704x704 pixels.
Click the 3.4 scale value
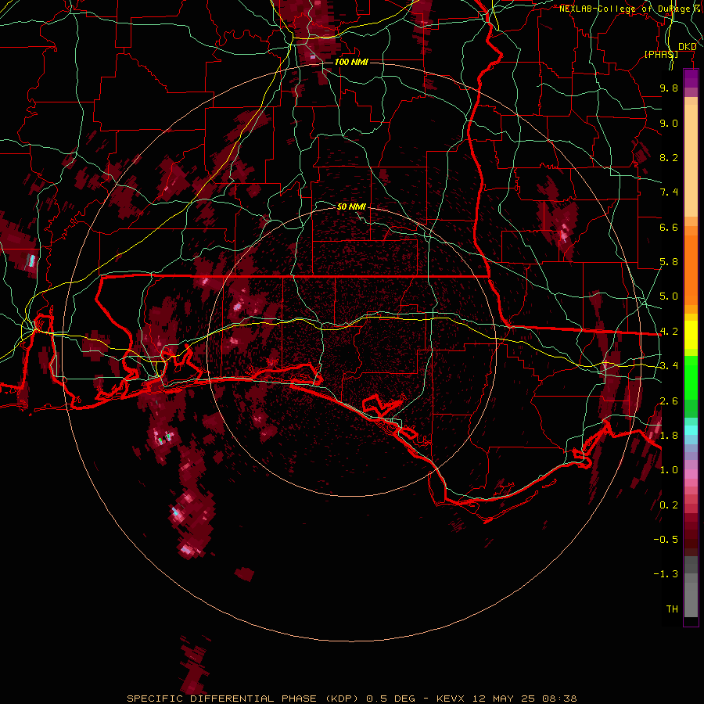coord(669,366)
